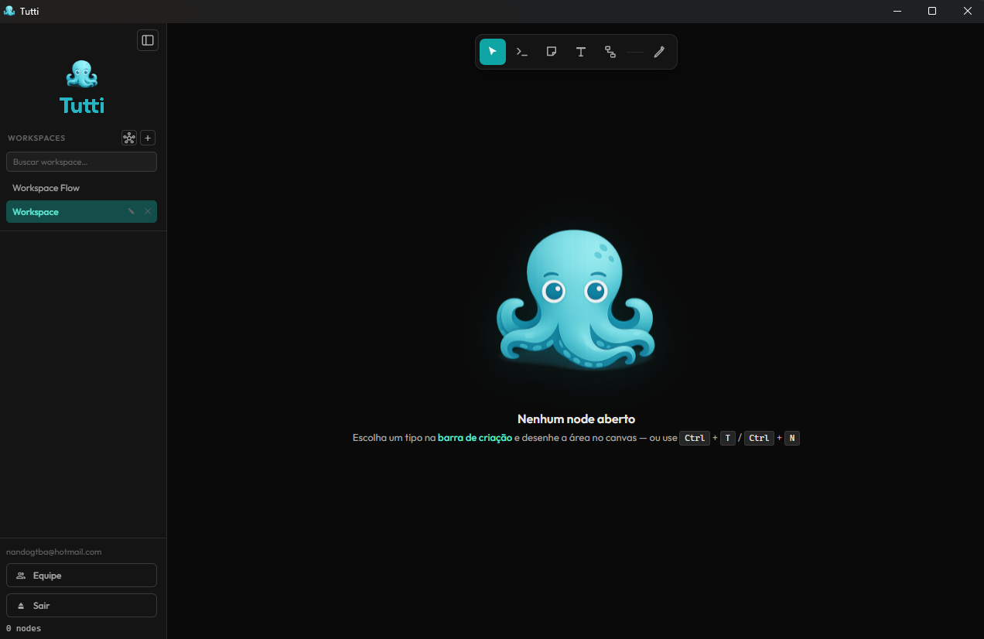Open the Equipe team button

pyautogui.click(x=81, y=576)
